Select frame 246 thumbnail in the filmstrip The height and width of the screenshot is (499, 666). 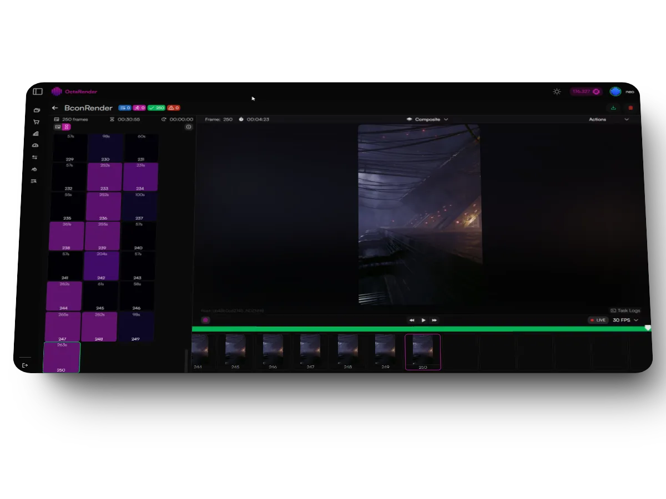[273, 352]
